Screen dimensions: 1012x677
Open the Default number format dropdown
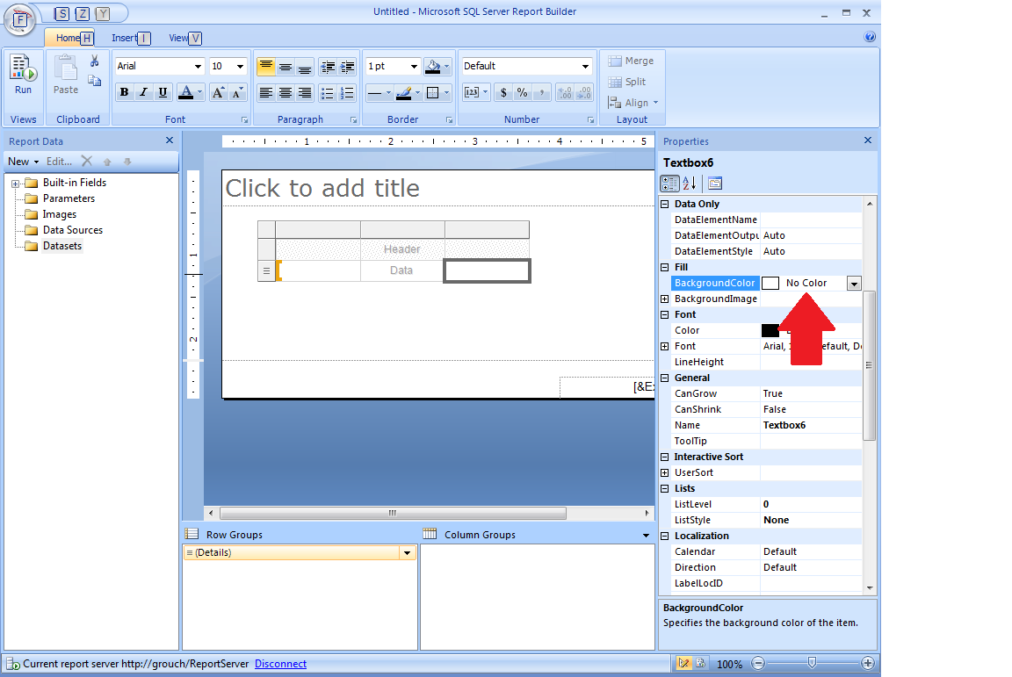pos(585,67)
